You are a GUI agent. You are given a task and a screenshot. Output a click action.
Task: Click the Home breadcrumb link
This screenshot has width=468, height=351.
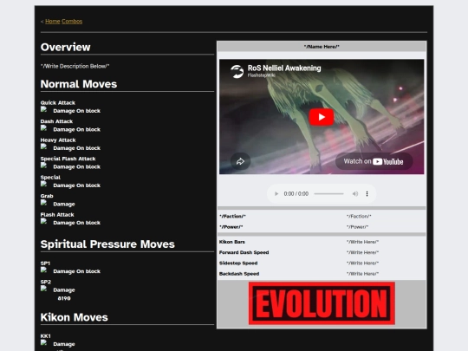point(53,21)
